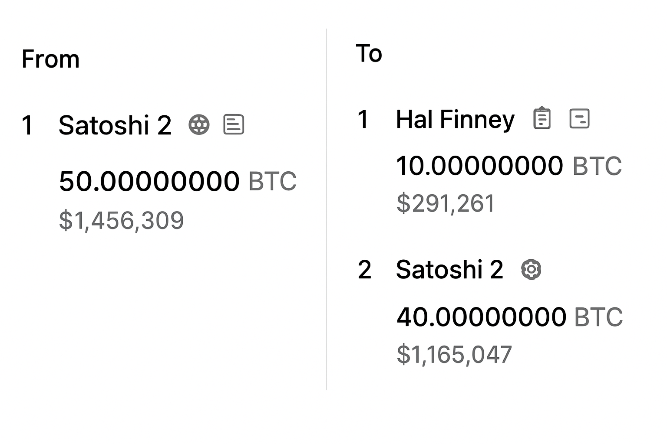
Task: Click output index 2 in the To list
Action: pos(366,269)
